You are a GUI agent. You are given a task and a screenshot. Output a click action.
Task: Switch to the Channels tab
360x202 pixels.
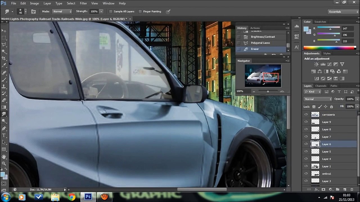(x=321, y=86)
